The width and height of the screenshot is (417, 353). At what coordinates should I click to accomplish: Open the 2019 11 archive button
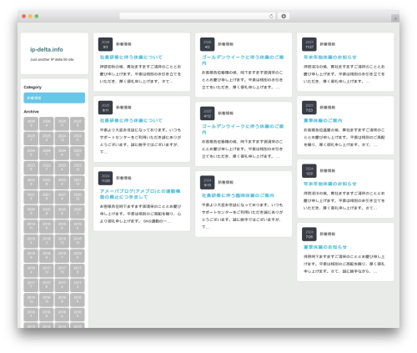(x=31, y=226)
